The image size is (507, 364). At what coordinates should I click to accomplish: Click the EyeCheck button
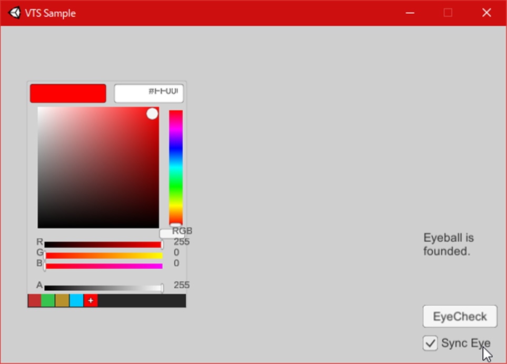click(x=460, y=316)
